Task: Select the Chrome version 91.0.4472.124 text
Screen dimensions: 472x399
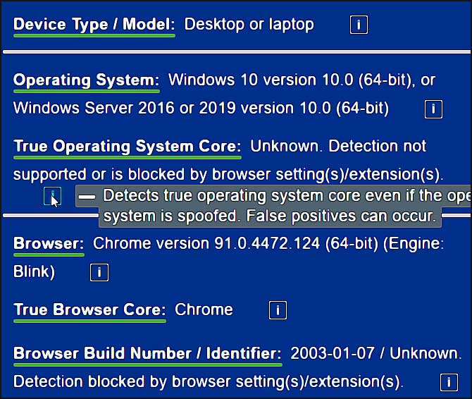Action: [x=206, y=243]
